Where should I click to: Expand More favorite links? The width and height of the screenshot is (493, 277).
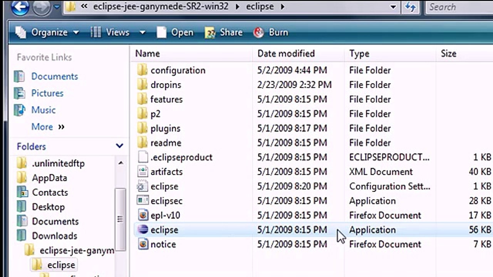point(48,127)
